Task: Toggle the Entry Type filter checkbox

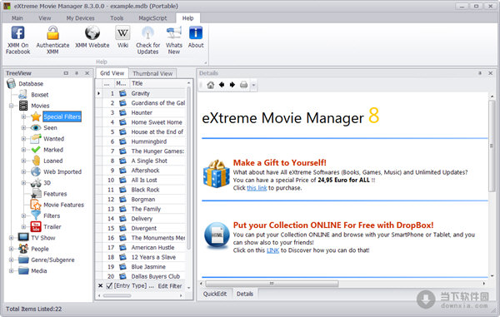Action: (x=109, y=286)
